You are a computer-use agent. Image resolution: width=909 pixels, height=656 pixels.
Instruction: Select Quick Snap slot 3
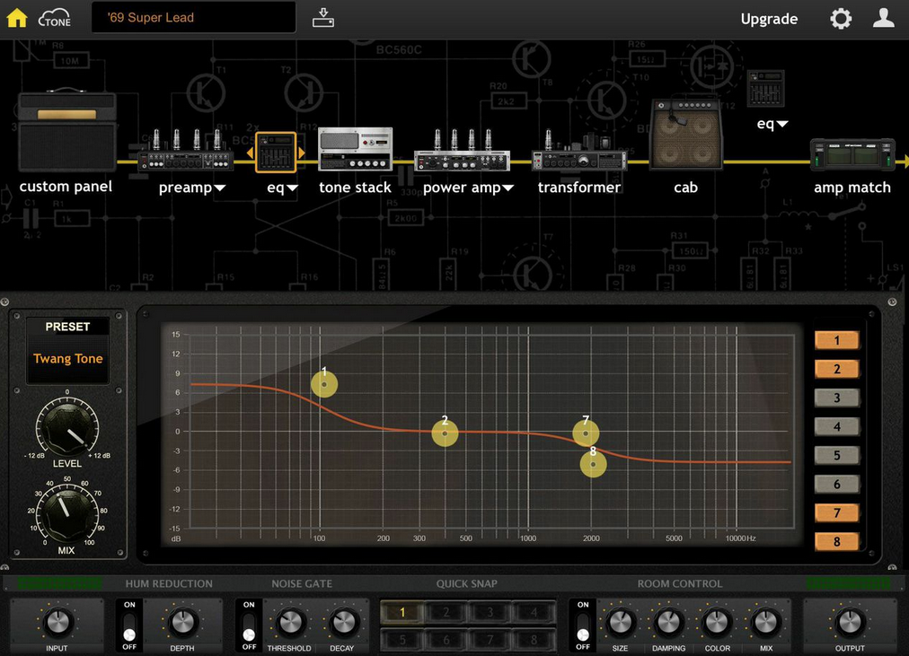pos(490,612)
